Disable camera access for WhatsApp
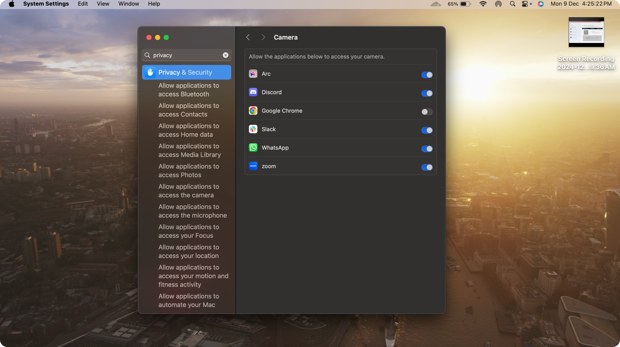Viewport: 620px width, 347px height. point(427,149)
